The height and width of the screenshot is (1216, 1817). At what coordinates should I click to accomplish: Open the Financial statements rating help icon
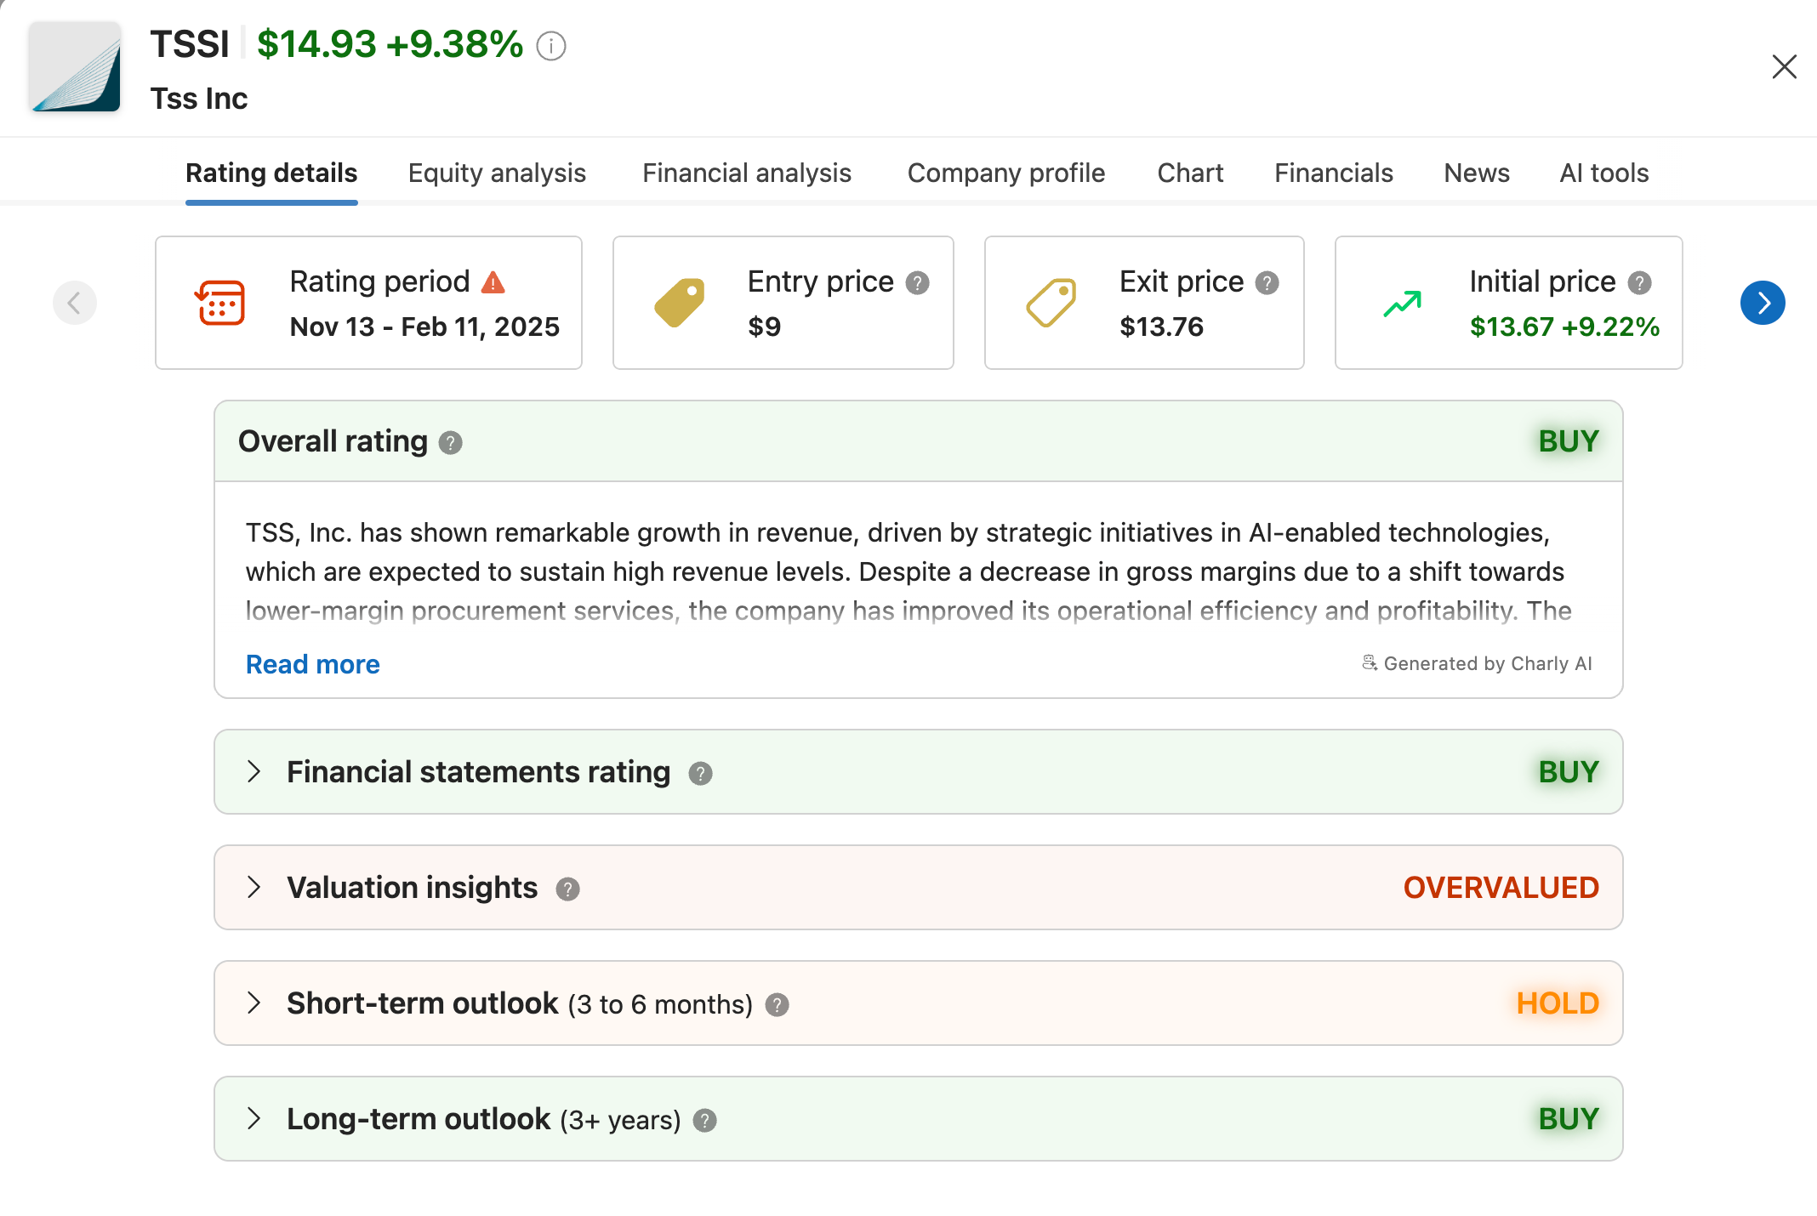(700, 774)
